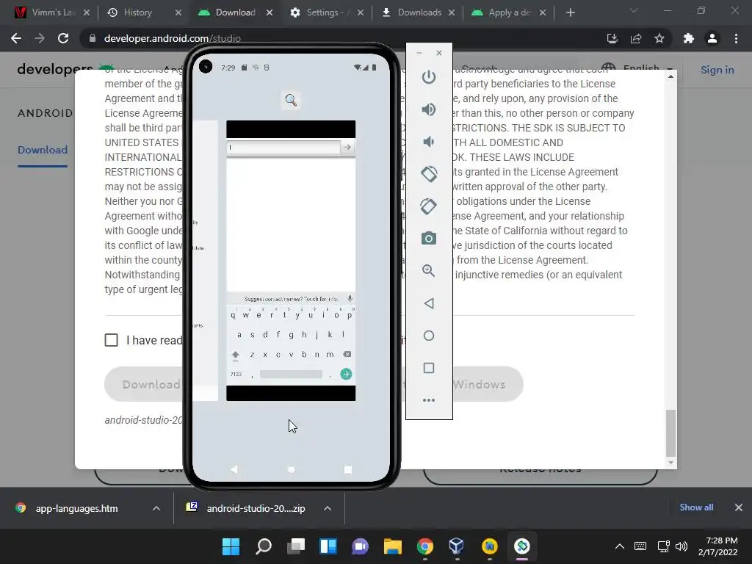
Task: Click emulator toolbar Overview square icon
Action: (x=429, y=368)
